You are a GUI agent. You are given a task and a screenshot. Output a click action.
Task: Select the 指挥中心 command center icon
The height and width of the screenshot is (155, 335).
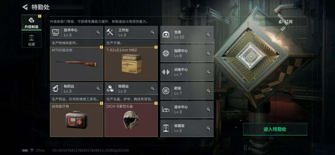point(166,53)
